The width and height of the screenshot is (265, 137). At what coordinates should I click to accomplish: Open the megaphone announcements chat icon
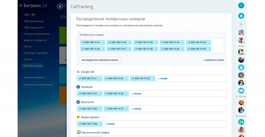(241, 91)
